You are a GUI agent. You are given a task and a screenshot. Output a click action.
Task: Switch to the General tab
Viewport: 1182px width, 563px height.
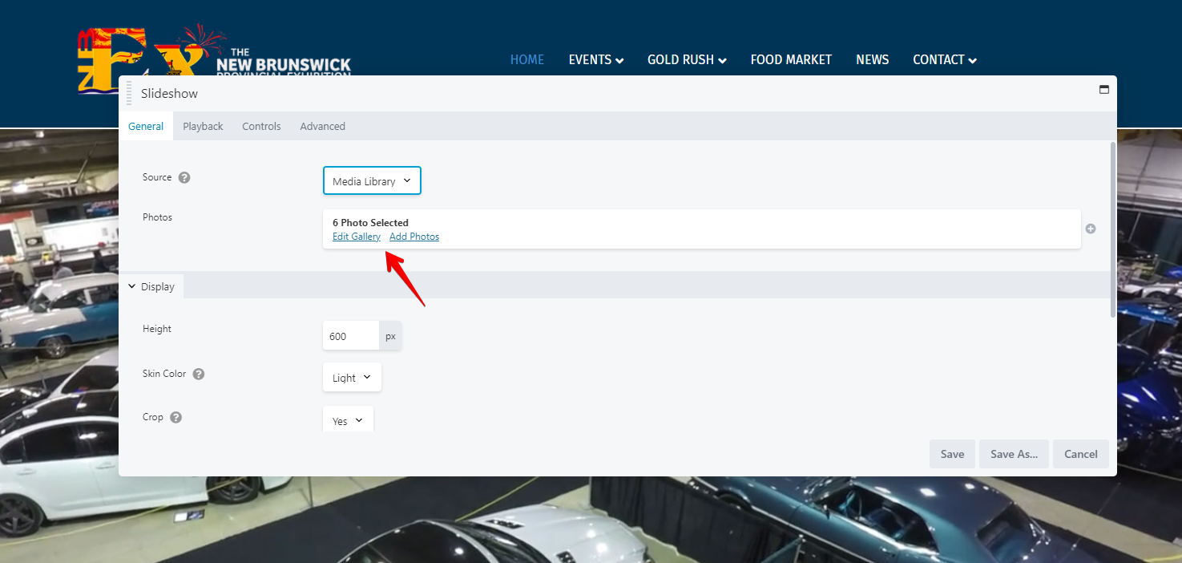146,126
